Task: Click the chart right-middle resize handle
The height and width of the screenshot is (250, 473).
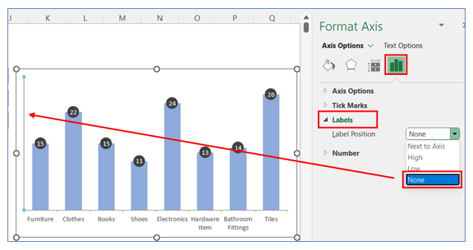Action: [297, 153]
